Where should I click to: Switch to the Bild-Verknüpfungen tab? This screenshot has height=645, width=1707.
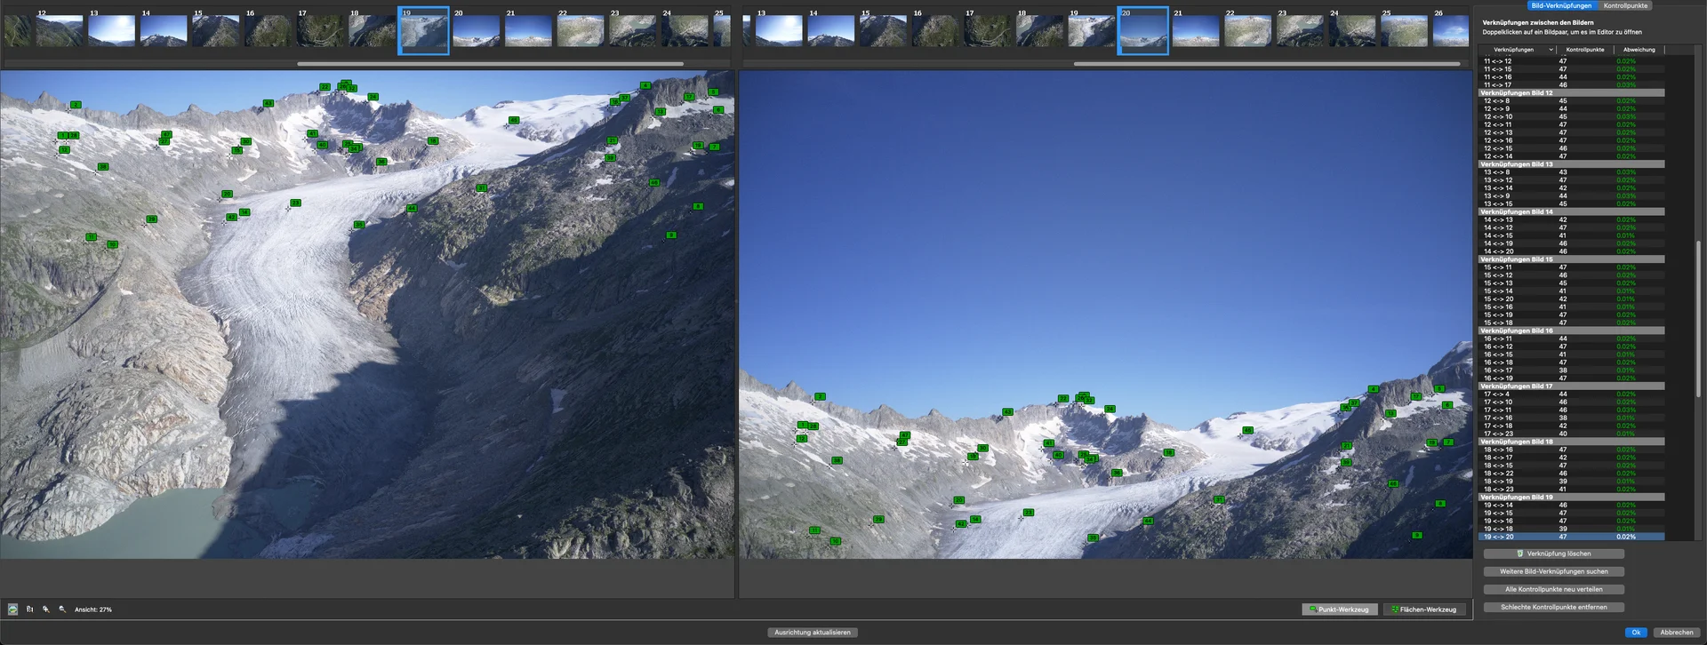[1561, 5]
